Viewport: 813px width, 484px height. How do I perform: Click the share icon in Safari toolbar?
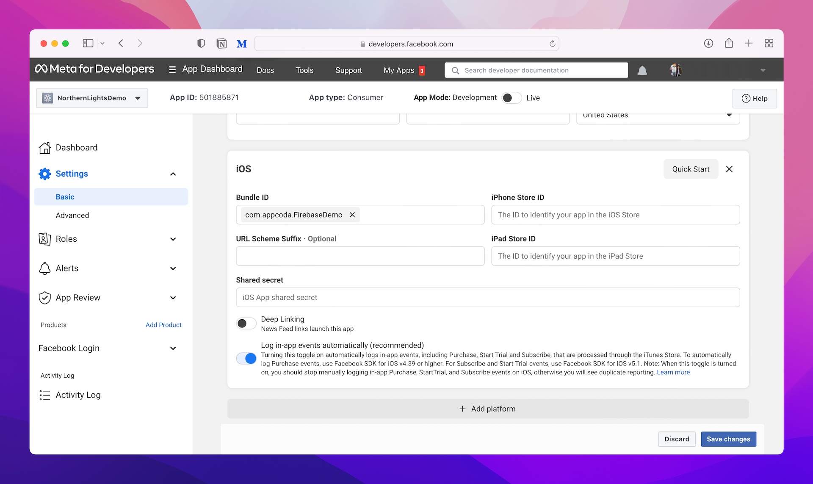(728, 43)
